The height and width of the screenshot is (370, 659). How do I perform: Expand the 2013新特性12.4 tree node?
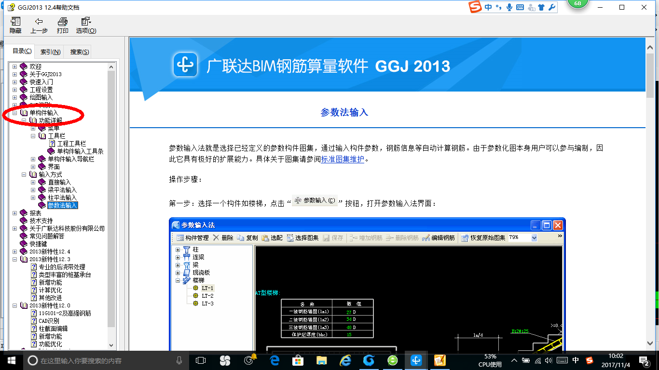pos(14,251)
